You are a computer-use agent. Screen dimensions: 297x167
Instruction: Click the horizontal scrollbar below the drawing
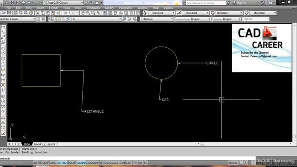pos(245,144)
